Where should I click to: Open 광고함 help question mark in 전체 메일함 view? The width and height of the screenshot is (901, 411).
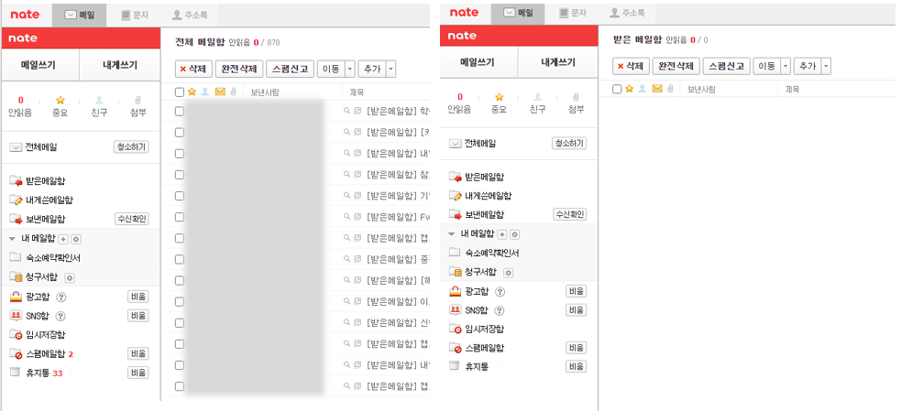tap(61, 297)
